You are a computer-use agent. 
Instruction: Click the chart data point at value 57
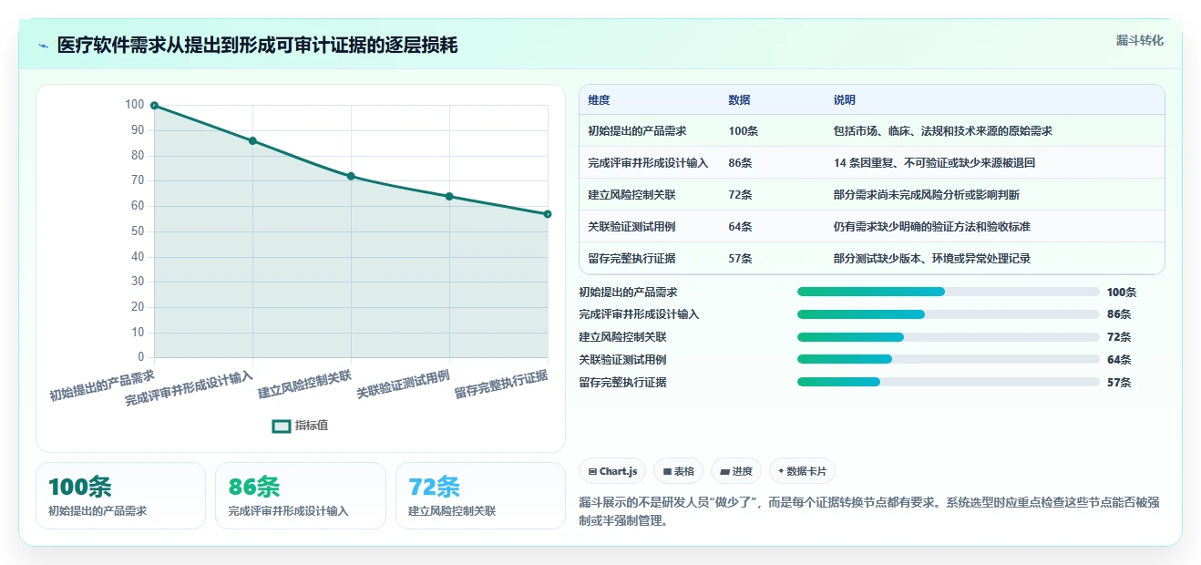[x=548, y=214]
